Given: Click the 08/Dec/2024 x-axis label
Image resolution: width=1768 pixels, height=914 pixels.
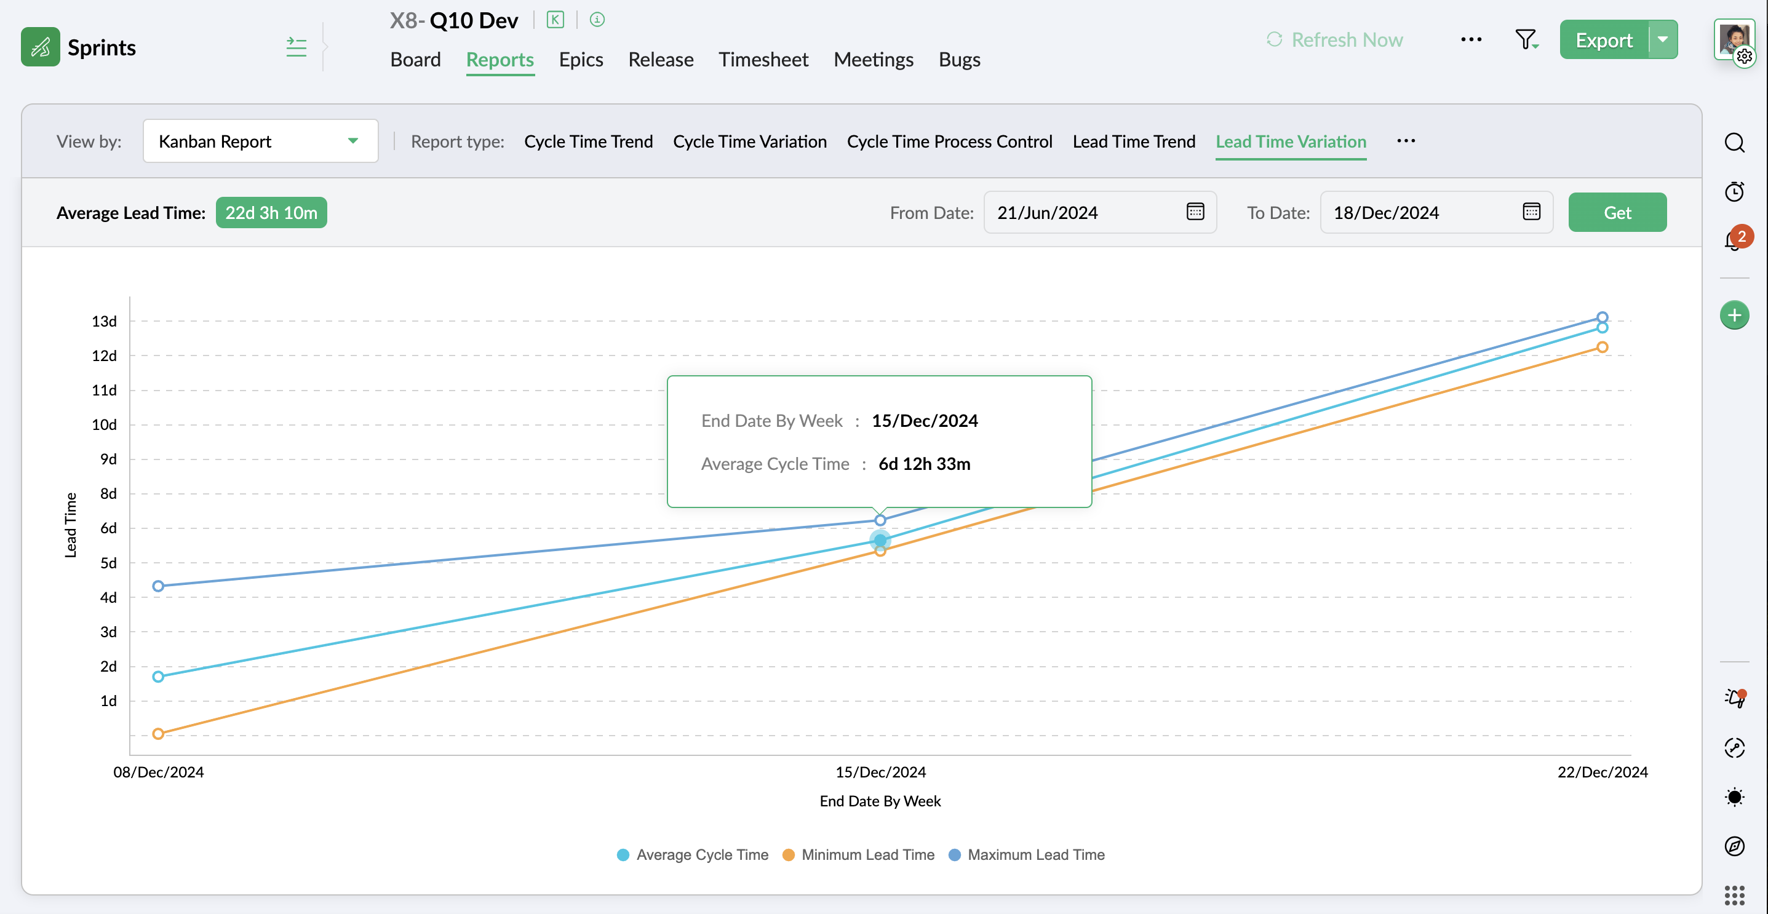Looking at the screenshot, I should (x=159, y=772).
